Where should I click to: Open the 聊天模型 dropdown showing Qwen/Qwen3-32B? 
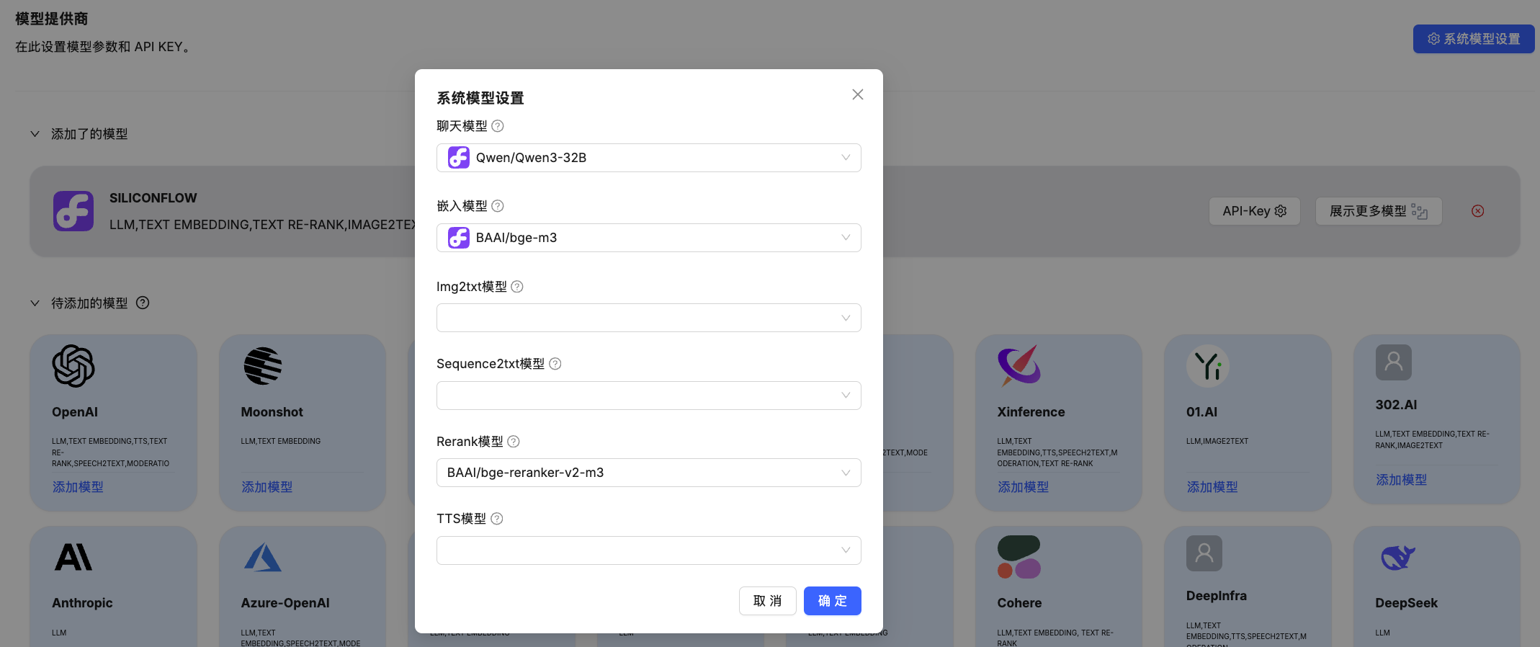(x=648, y=158)
